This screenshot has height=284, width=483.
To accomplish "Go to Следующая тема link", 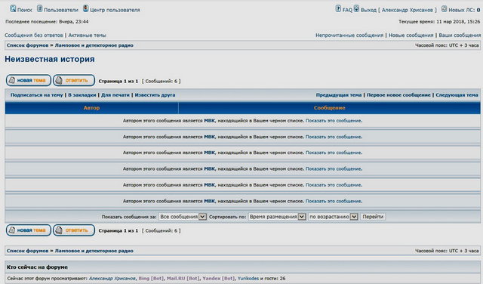I will pyautogui.click(x=457, y=95).
